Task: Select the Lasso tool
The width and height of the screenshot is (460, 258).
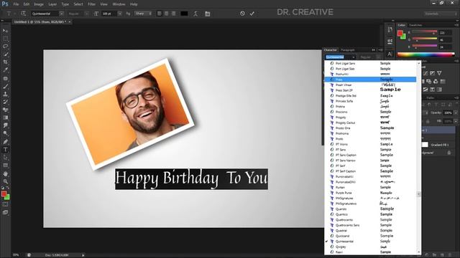Action: 5,46
